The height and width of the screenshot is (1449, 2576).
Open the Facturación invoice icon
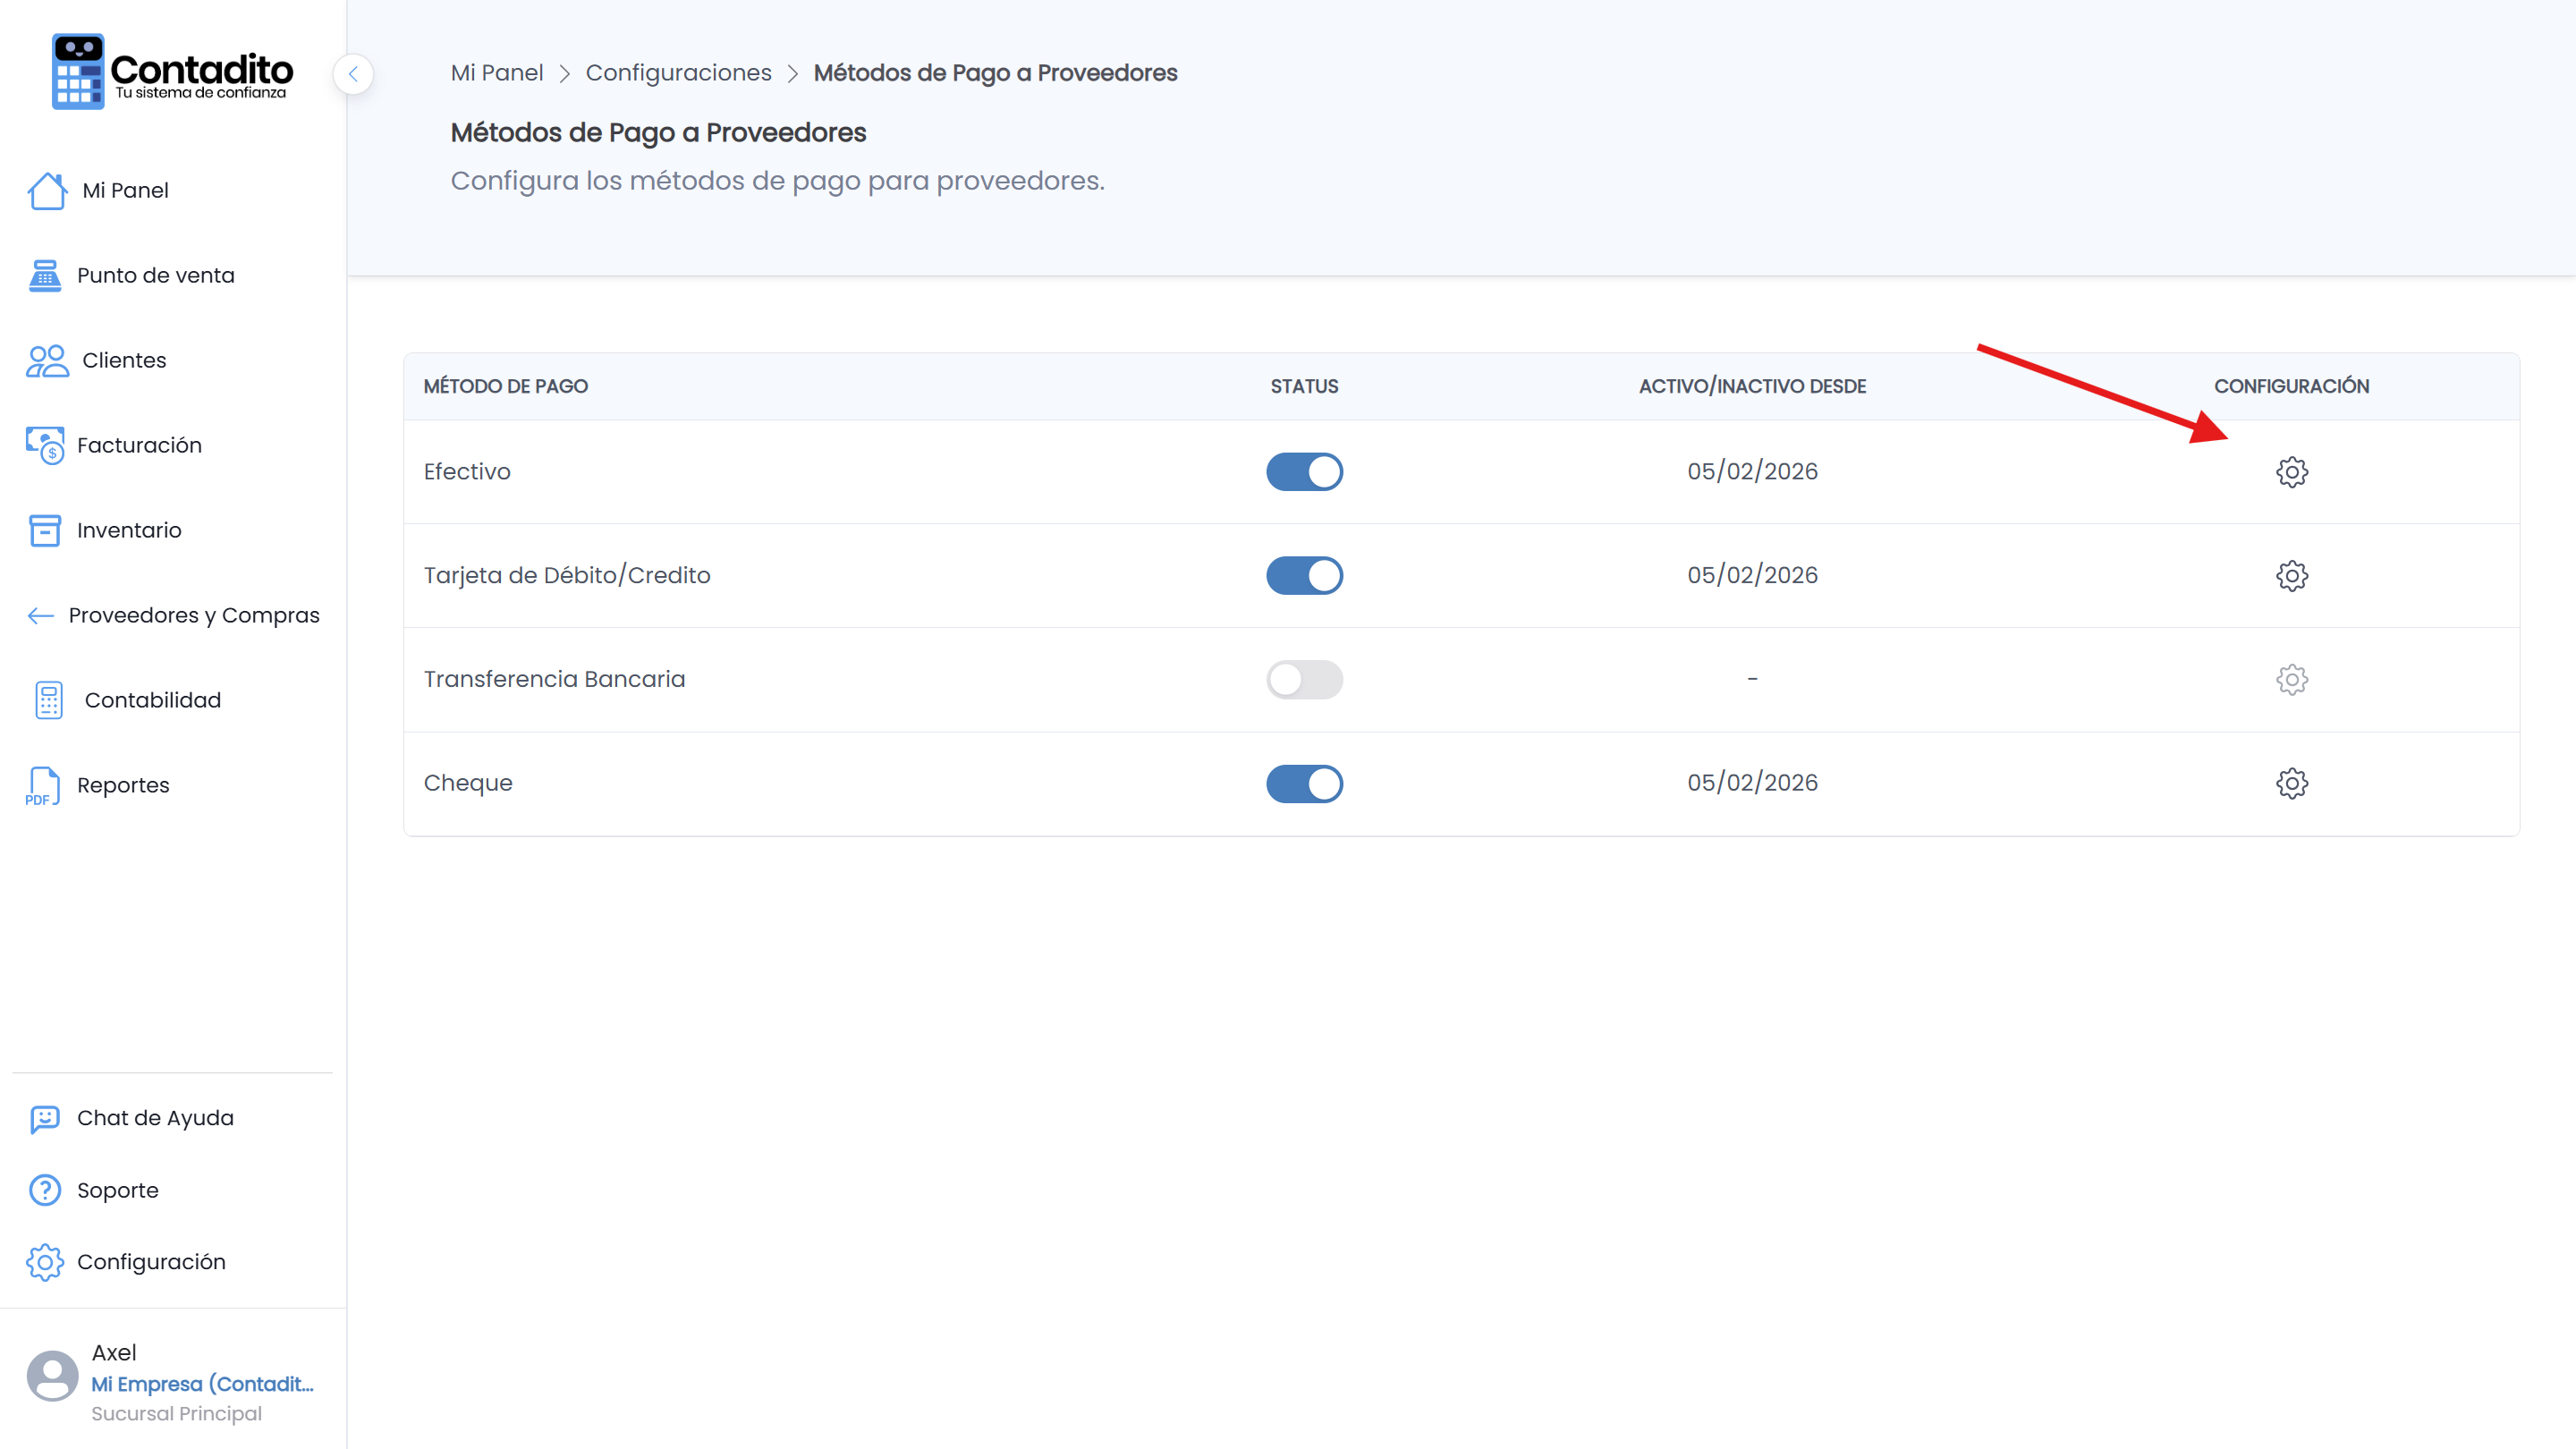coord(45,445)
